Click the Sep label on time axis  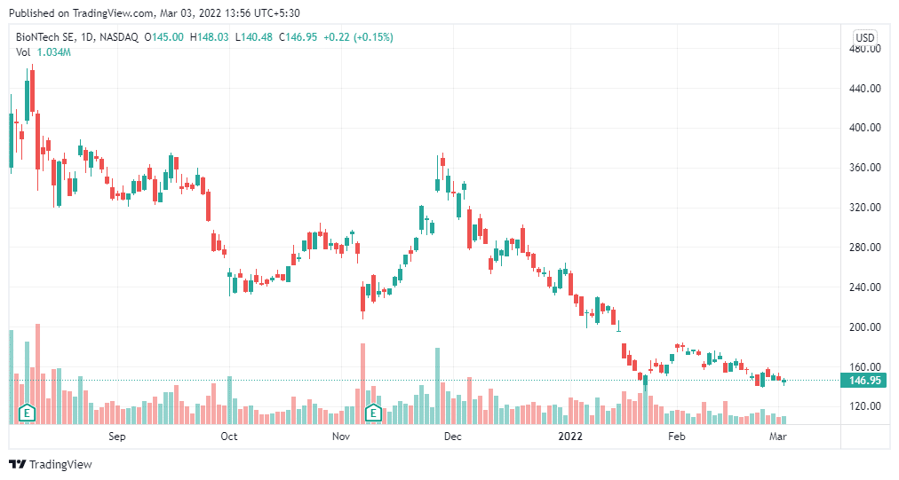[117, 437]
